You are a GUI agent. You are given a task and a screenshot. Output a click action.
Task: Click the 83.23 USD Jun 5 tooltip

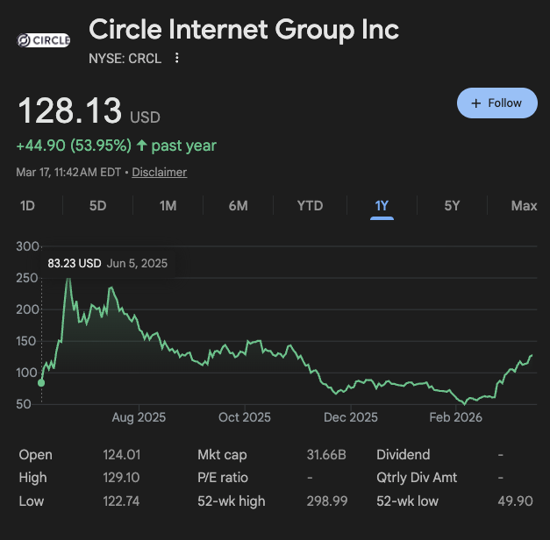pyautogui.click(x=107, y=263)
